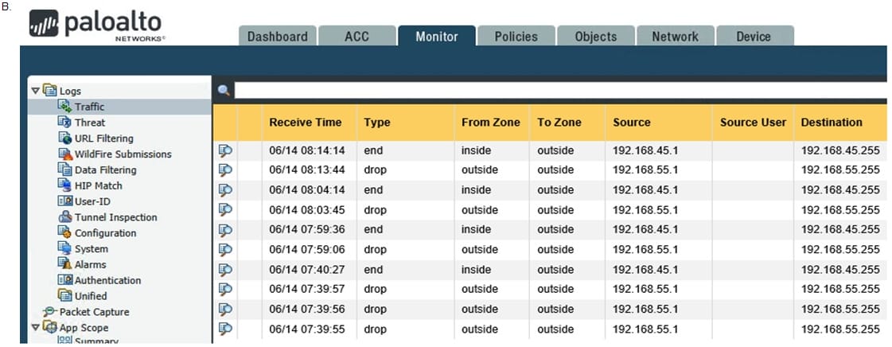Select the Unified log item
This screenshot has width=892, height=347.
[x=91, y=296]
